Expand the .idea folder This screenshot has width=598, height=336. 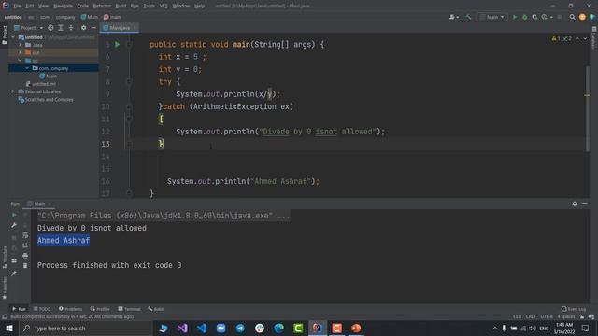(21, 45)
